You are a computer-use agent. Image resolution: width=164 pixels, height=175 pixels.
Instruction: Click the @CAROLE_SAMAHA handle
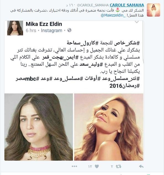pos(93,5)
